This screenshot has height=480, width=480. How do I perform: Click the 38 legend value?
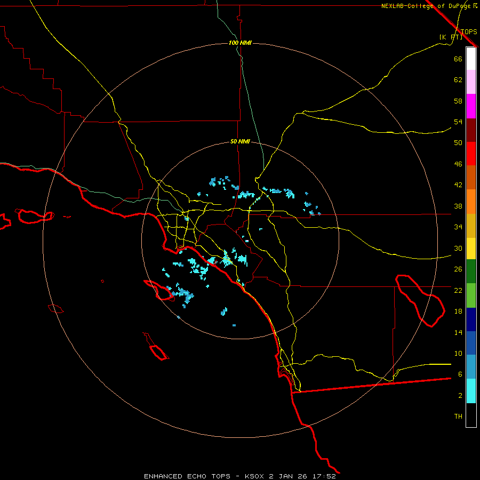458,206
